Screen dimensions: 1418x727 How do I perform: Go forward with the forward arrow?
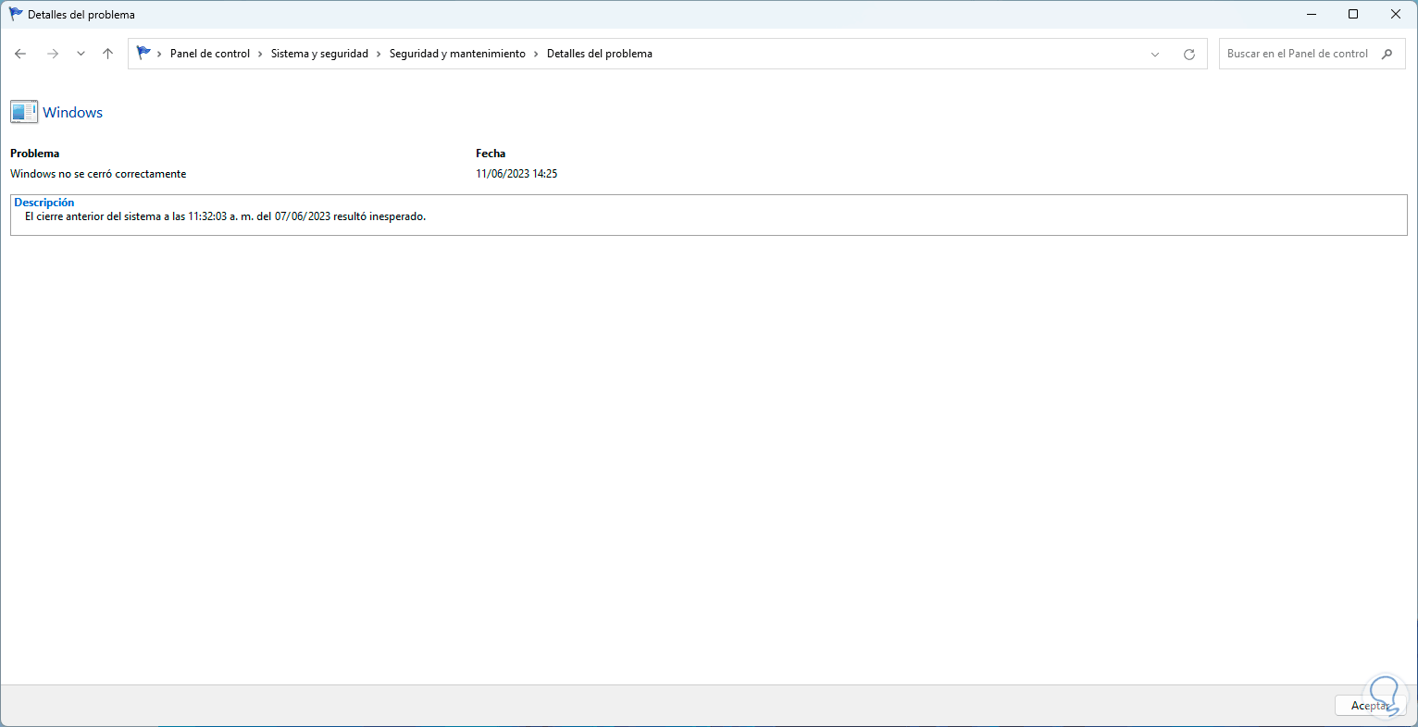53,54
